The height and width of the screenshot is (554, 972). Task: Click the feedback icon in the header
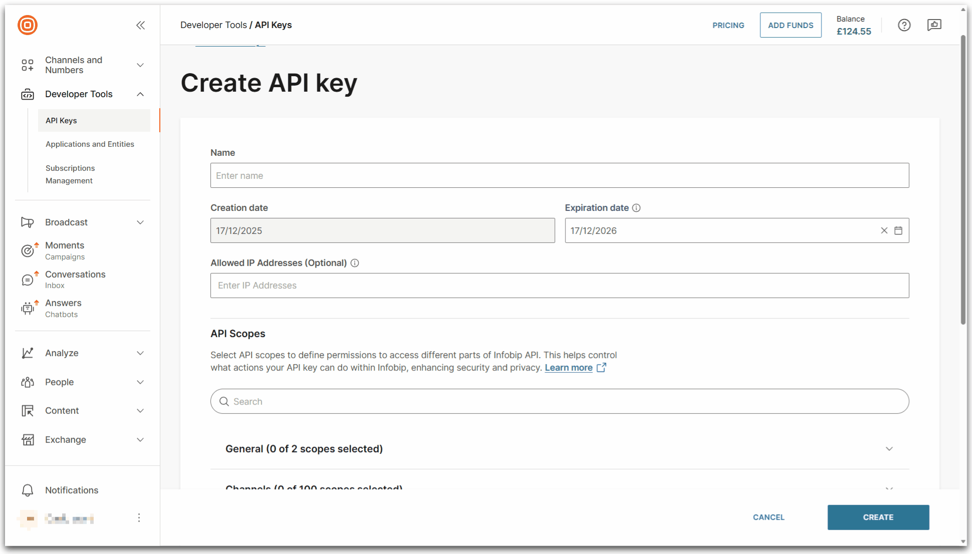[934, 25]
